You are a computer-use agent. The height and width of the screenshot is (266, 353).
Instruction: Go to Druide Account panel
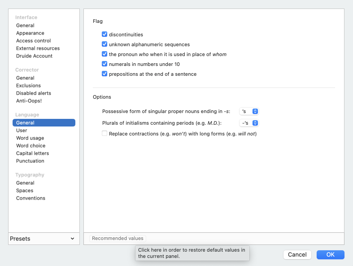[34, 56]
